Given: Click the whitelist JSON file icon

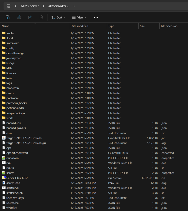Looking at the screenshot, I should tap(4, 208).
